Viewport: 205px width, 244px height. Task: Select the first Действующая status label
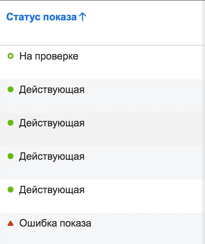52,90
